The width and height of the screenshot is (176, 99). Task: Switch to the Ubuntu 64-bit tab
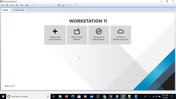tap(20, 10)
